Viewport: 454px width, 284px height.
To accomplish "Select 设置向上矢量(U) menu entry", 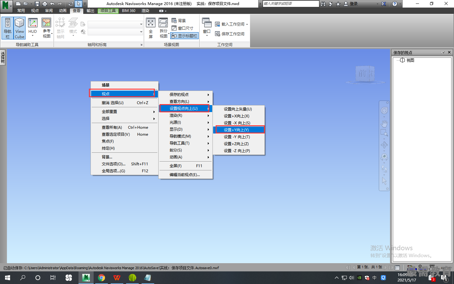I will click(x=239, y=109).
